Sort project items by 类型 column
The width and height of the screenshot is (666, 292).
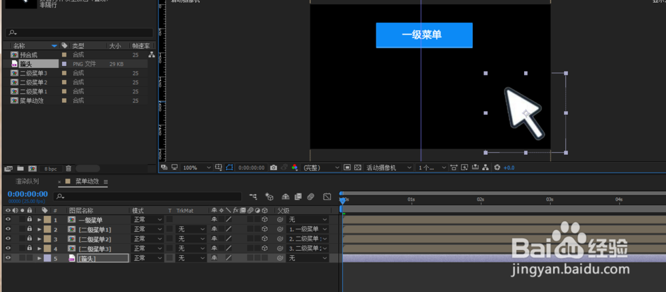pos(78,45)
